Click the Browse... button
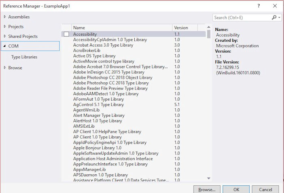 coord(207,189)
